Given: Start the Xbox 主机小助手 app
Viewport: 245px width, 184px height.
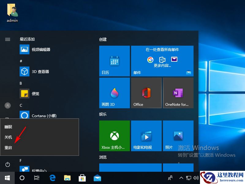Looking at the screenshot, I should click(x=114, y=136).
